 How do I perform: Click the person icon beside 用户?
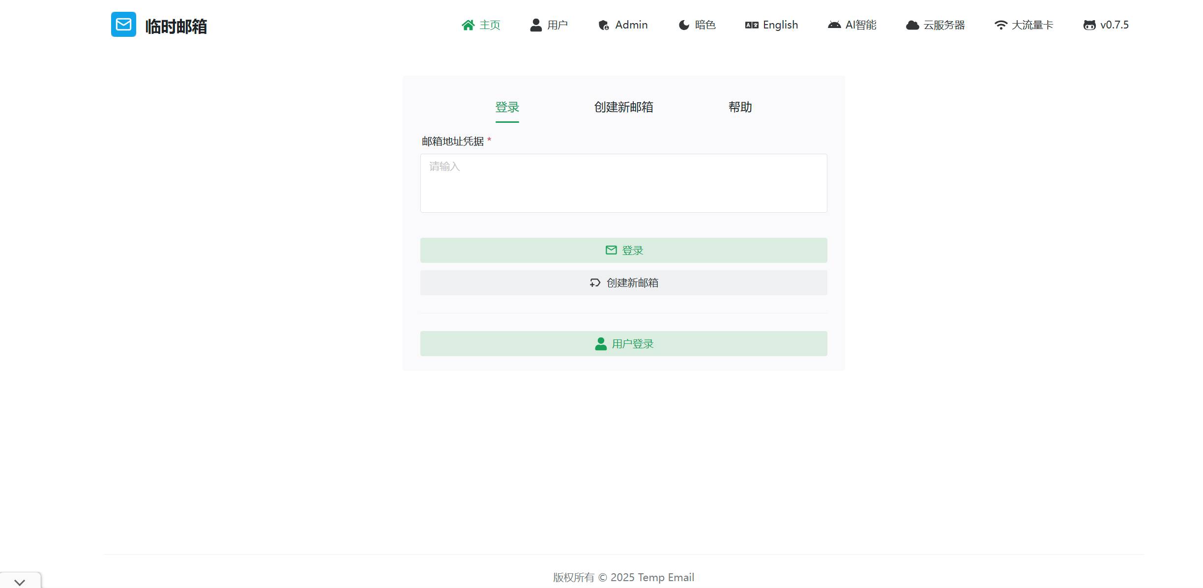536,25
